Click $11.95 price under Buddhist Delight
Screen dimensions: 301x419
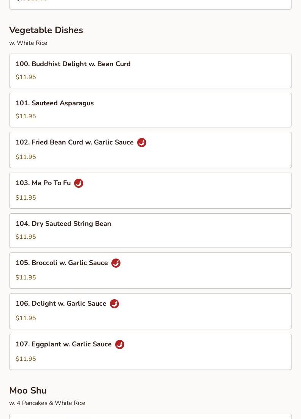pyautogui.click(x=26, y=77)
